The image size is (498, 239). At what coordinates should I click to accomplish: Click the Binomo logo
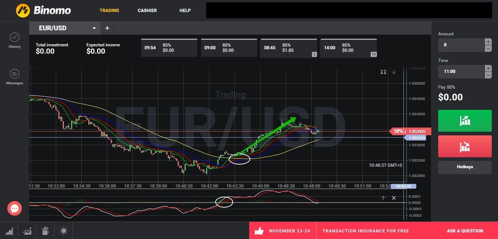click(43, 10)
